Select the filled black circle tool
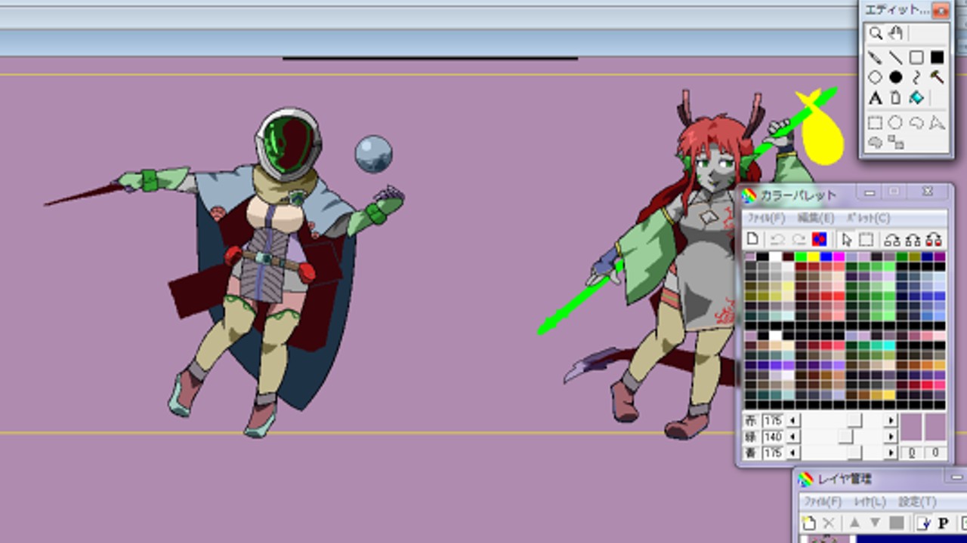This screenshot has width=967, height=543. 896,77
